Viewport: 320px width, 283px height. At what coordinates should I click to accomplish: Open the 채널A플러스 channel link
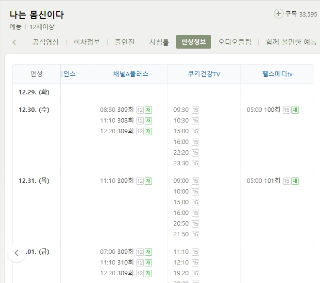click(131, 74)
